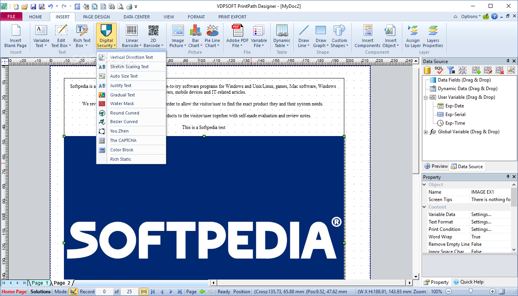518x296 pixels.
Task: Click the Linear Barcode tool
Action: pos(132,36)
